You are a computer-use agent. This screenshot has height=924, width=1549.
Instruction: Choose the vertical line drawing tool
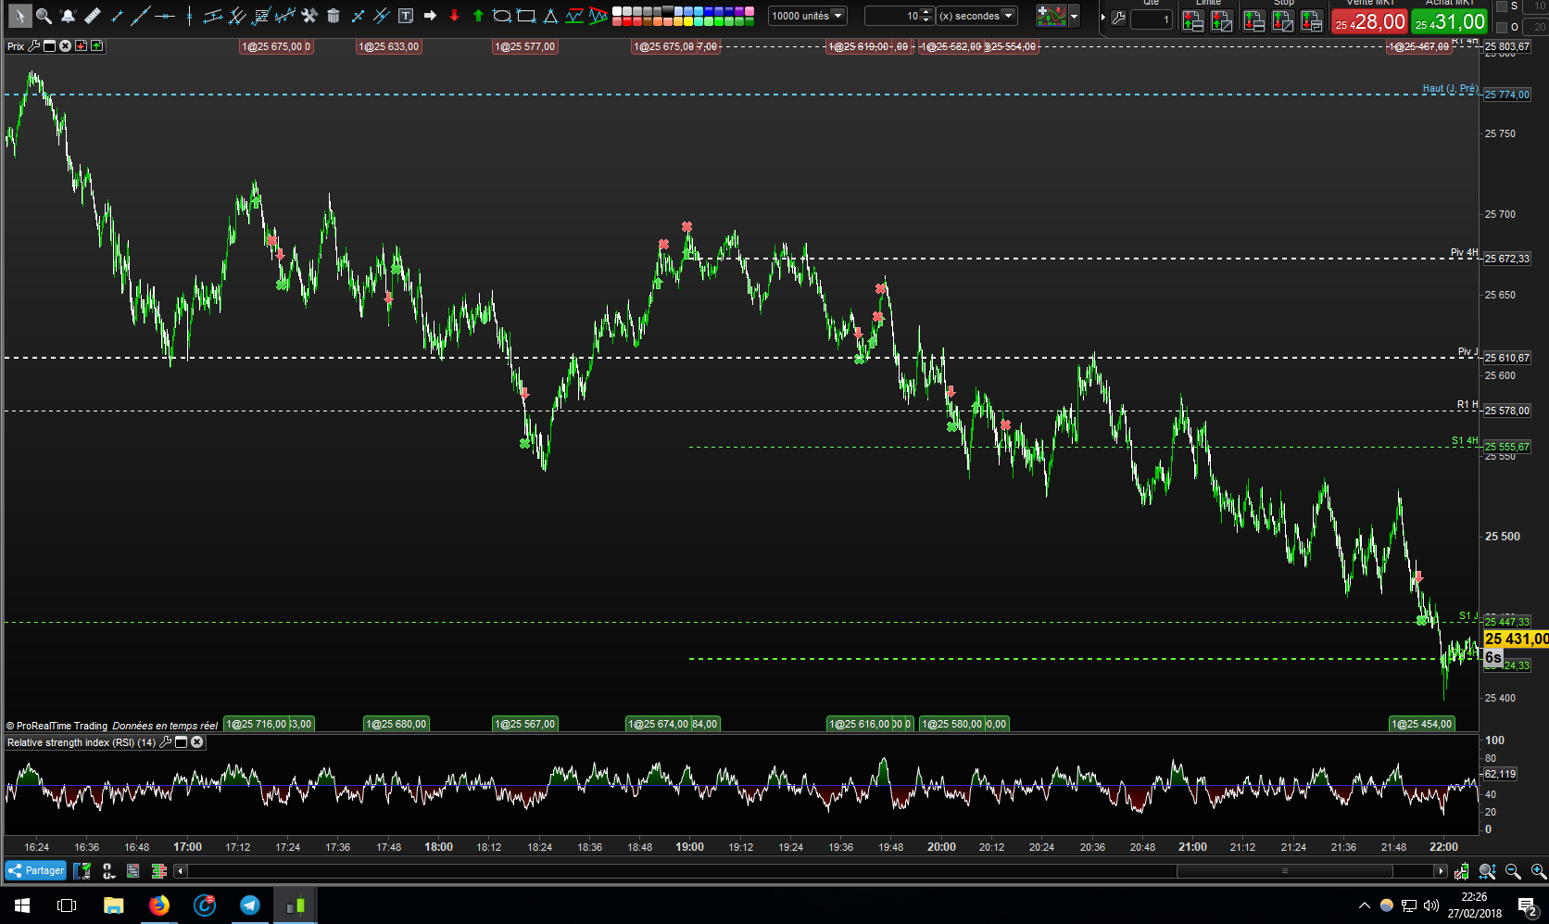click(189, 16)
